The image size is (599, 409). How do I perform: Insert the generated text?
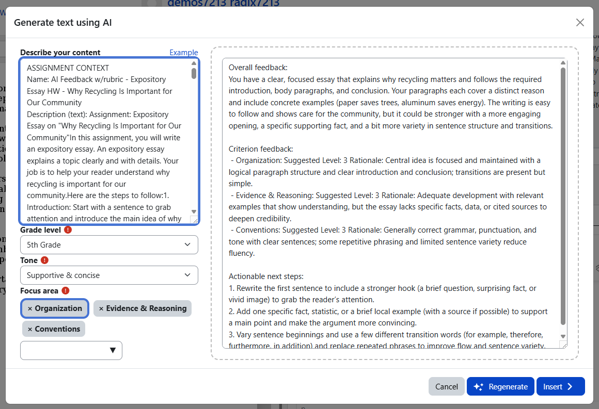560,386
